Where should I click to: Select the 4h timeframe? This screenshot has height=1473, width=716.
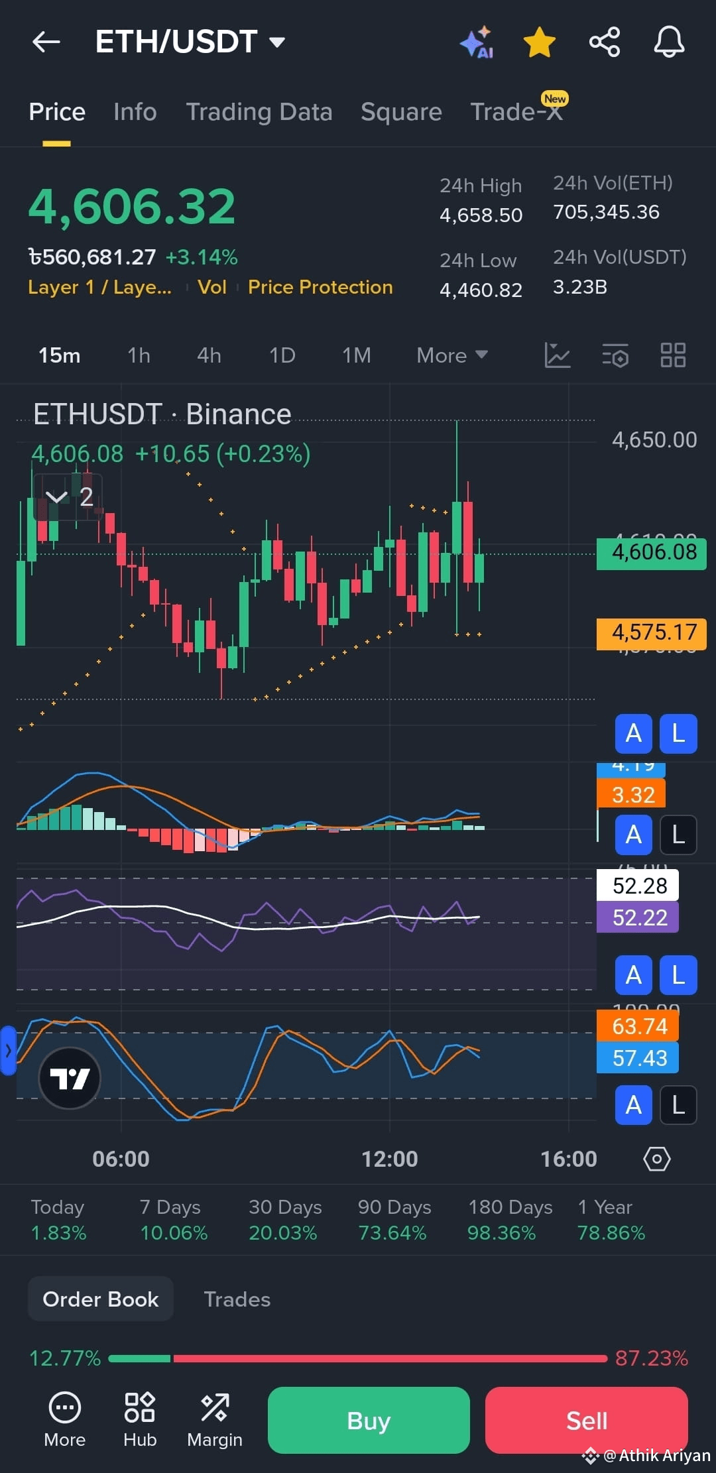(209, 355)
